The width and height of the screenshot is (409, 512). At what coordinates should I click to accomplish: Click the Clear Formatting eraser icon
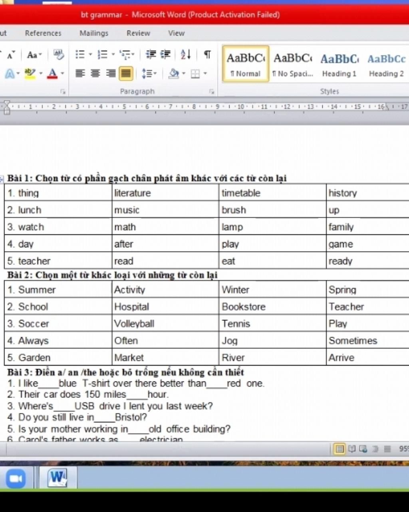click(x=59, y=54)
